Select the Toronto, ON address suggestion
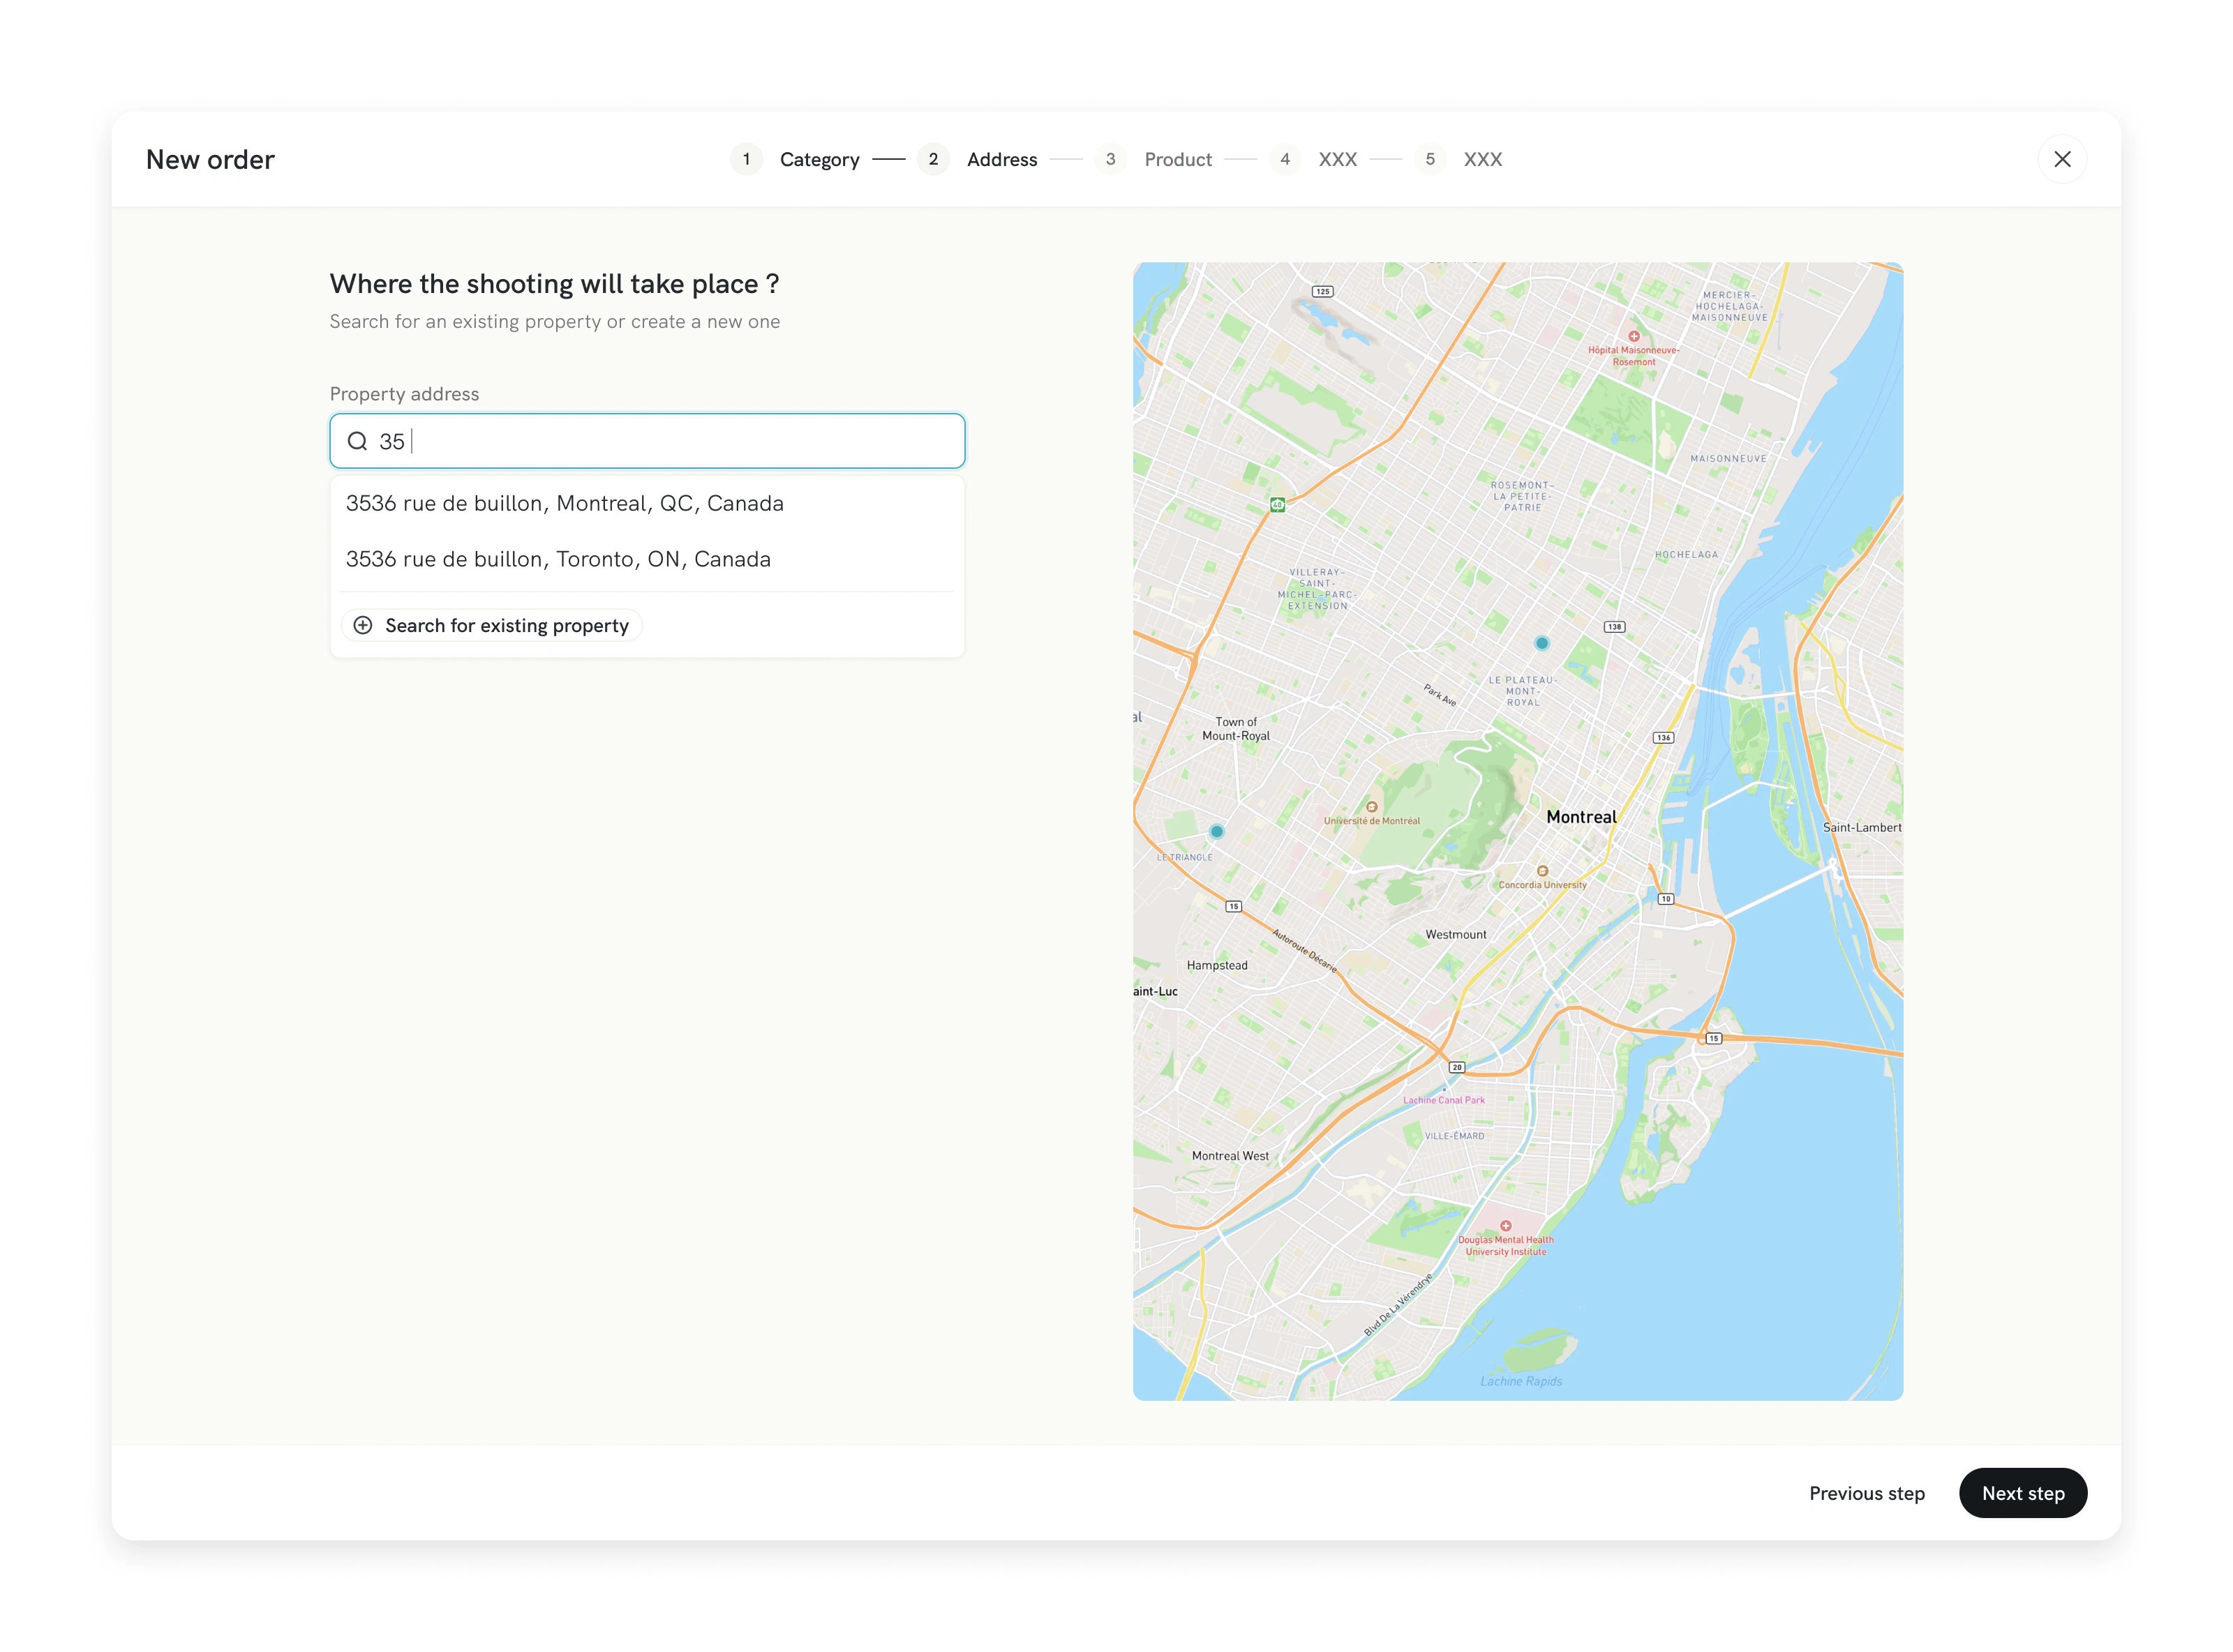This screenshot has width=2233, height=1652. click(x=558, y=559)
